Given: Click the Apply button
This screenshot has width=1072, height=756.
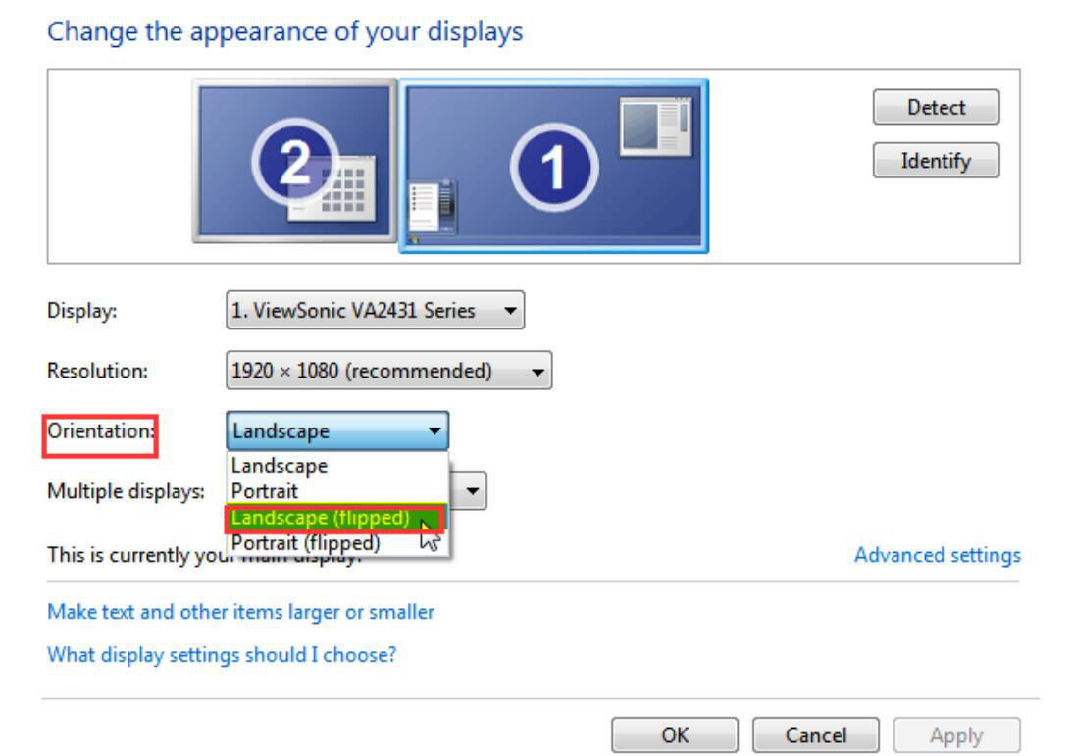Looking at the screenshot, I should point(956,734).
